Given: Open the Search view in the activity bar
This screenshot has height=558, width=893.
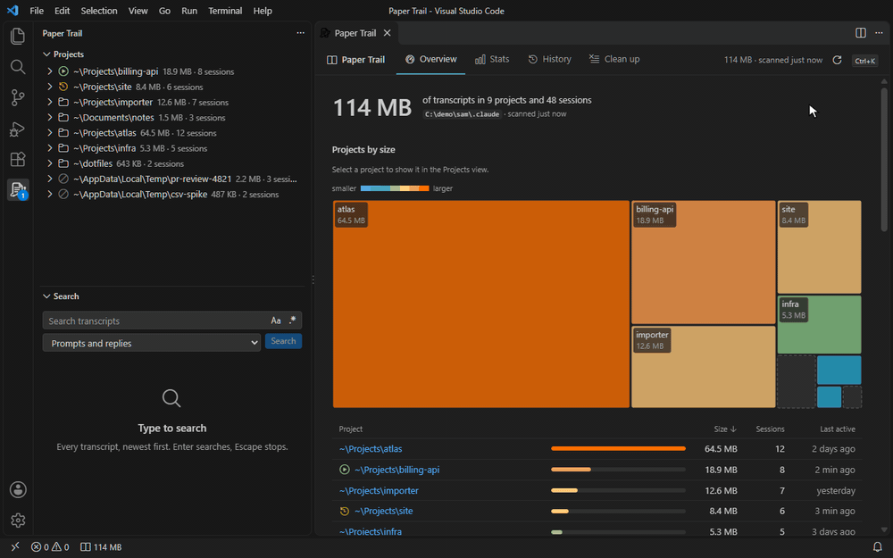Looking at the screenshot, I should (x=18, y=67).
